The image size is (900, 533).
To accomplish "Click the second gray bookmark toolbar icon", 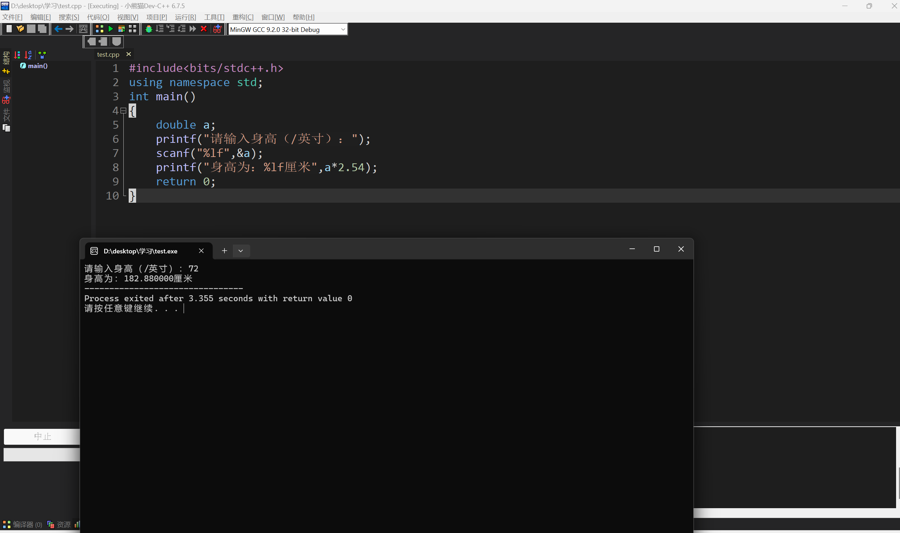I will tap(104, 42).
